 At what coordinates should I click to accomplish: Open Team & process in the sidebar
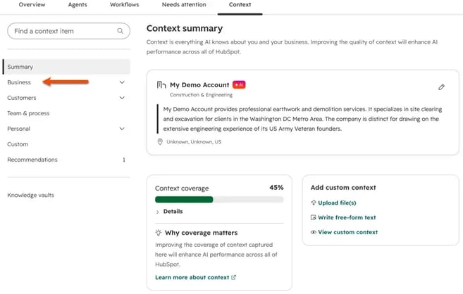pyautogui.click(x=28, y=113)
